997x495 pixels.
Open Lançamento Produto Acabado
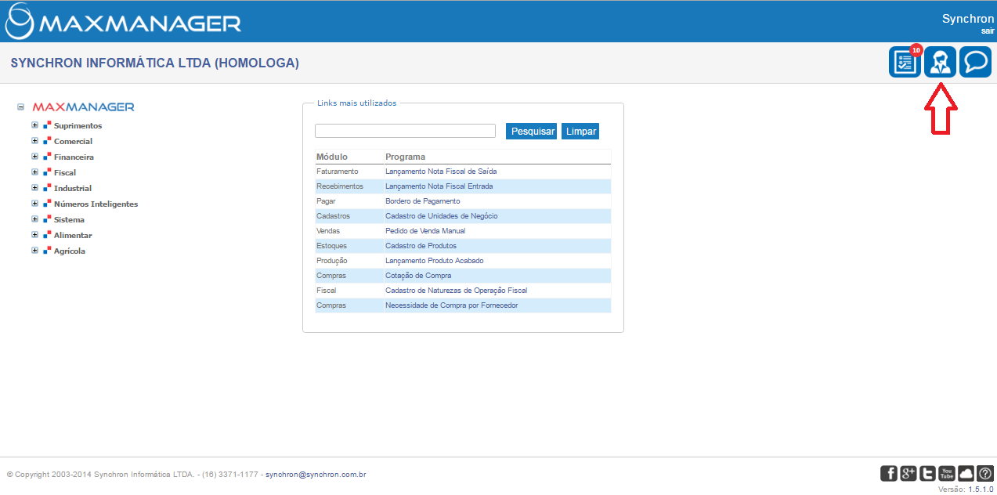pyautogui.click(x=434, y=261)
